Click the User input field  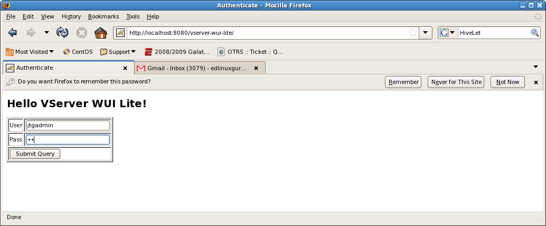point(68,125)
